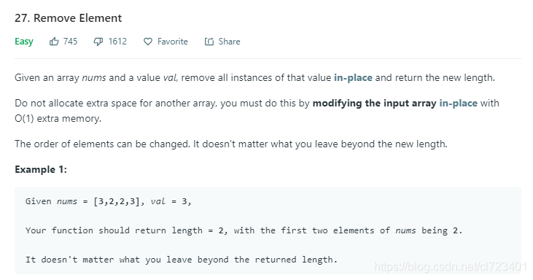
Task: Open first in-place link in description
Action: click(x=353, y=78)
